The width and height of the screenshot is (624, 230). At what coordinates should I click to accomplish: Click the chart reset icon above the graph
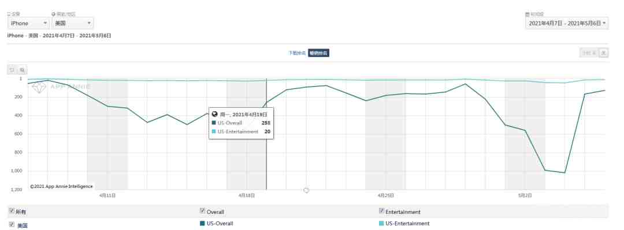coord(12,70)
